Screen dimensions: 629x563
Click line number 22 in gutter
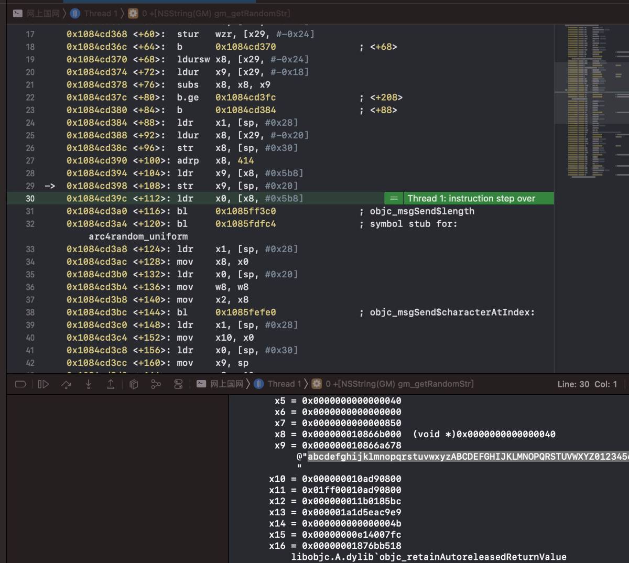(30, 98)
